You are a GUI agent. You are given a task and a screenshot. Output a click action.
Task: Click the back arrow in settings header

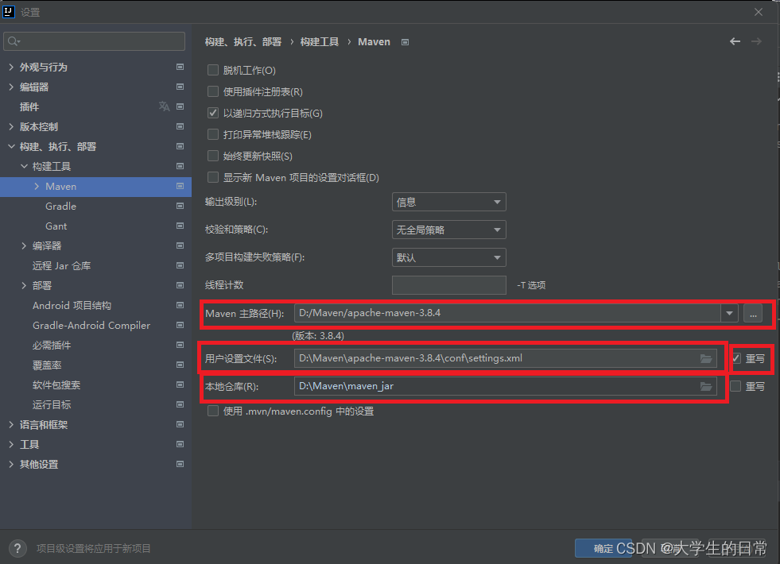pos(735,42)
